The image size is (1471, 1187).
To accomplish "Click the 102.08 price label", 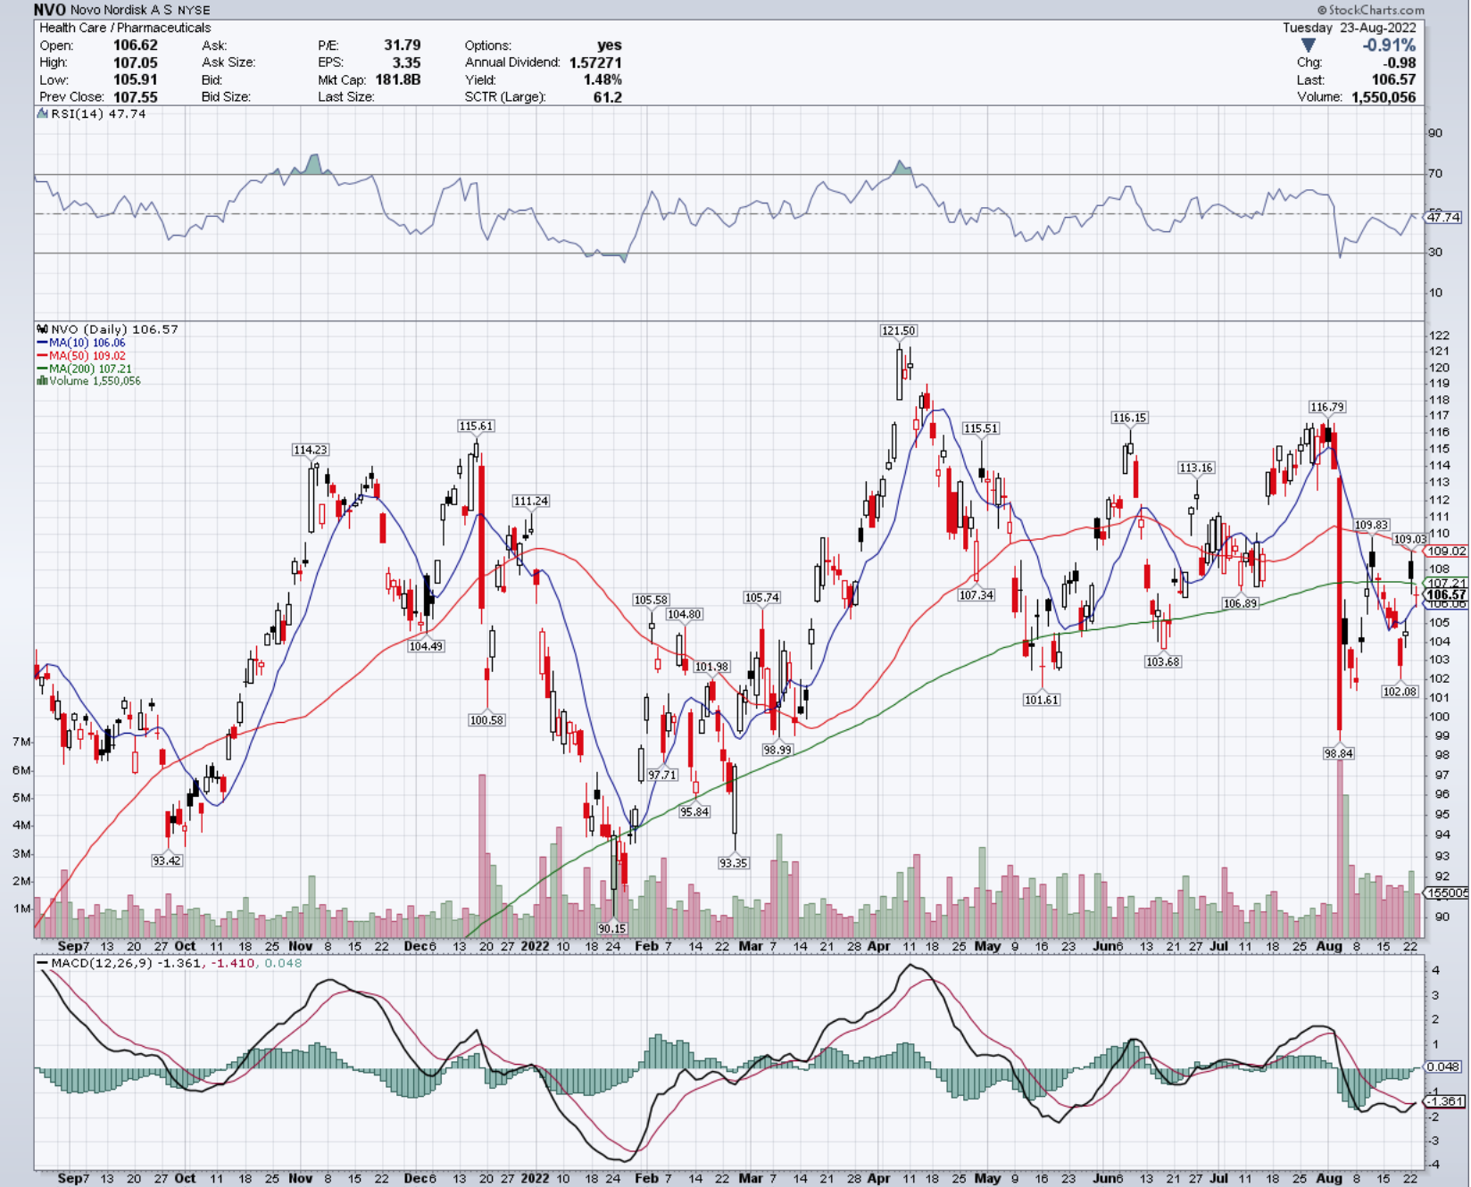I will point(1400,692).
